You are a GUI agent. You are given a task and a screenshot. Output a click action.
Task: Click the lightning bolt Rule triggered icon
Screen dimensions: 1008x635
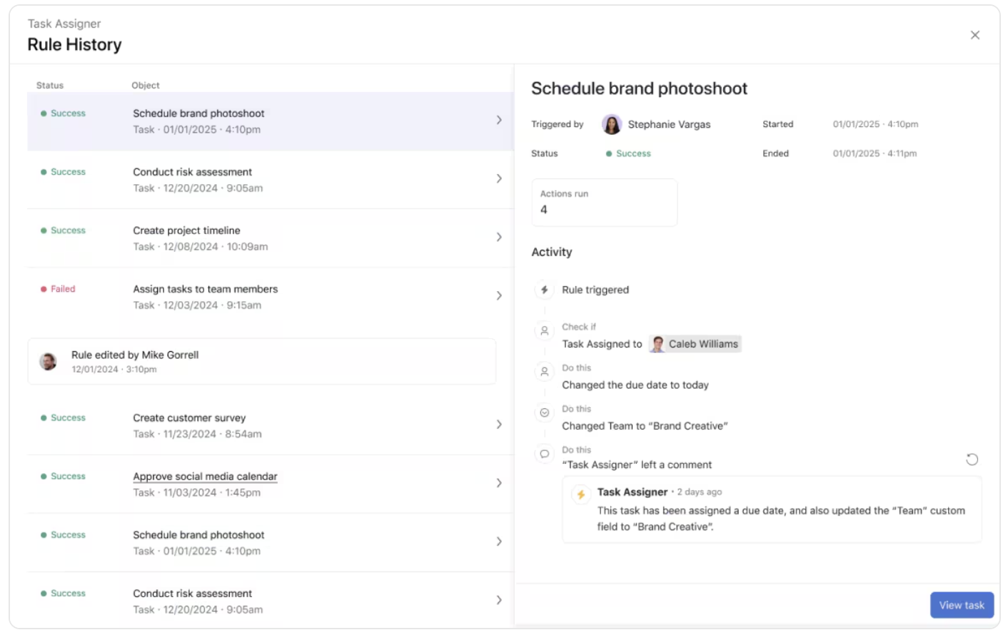tap(544, 290)
